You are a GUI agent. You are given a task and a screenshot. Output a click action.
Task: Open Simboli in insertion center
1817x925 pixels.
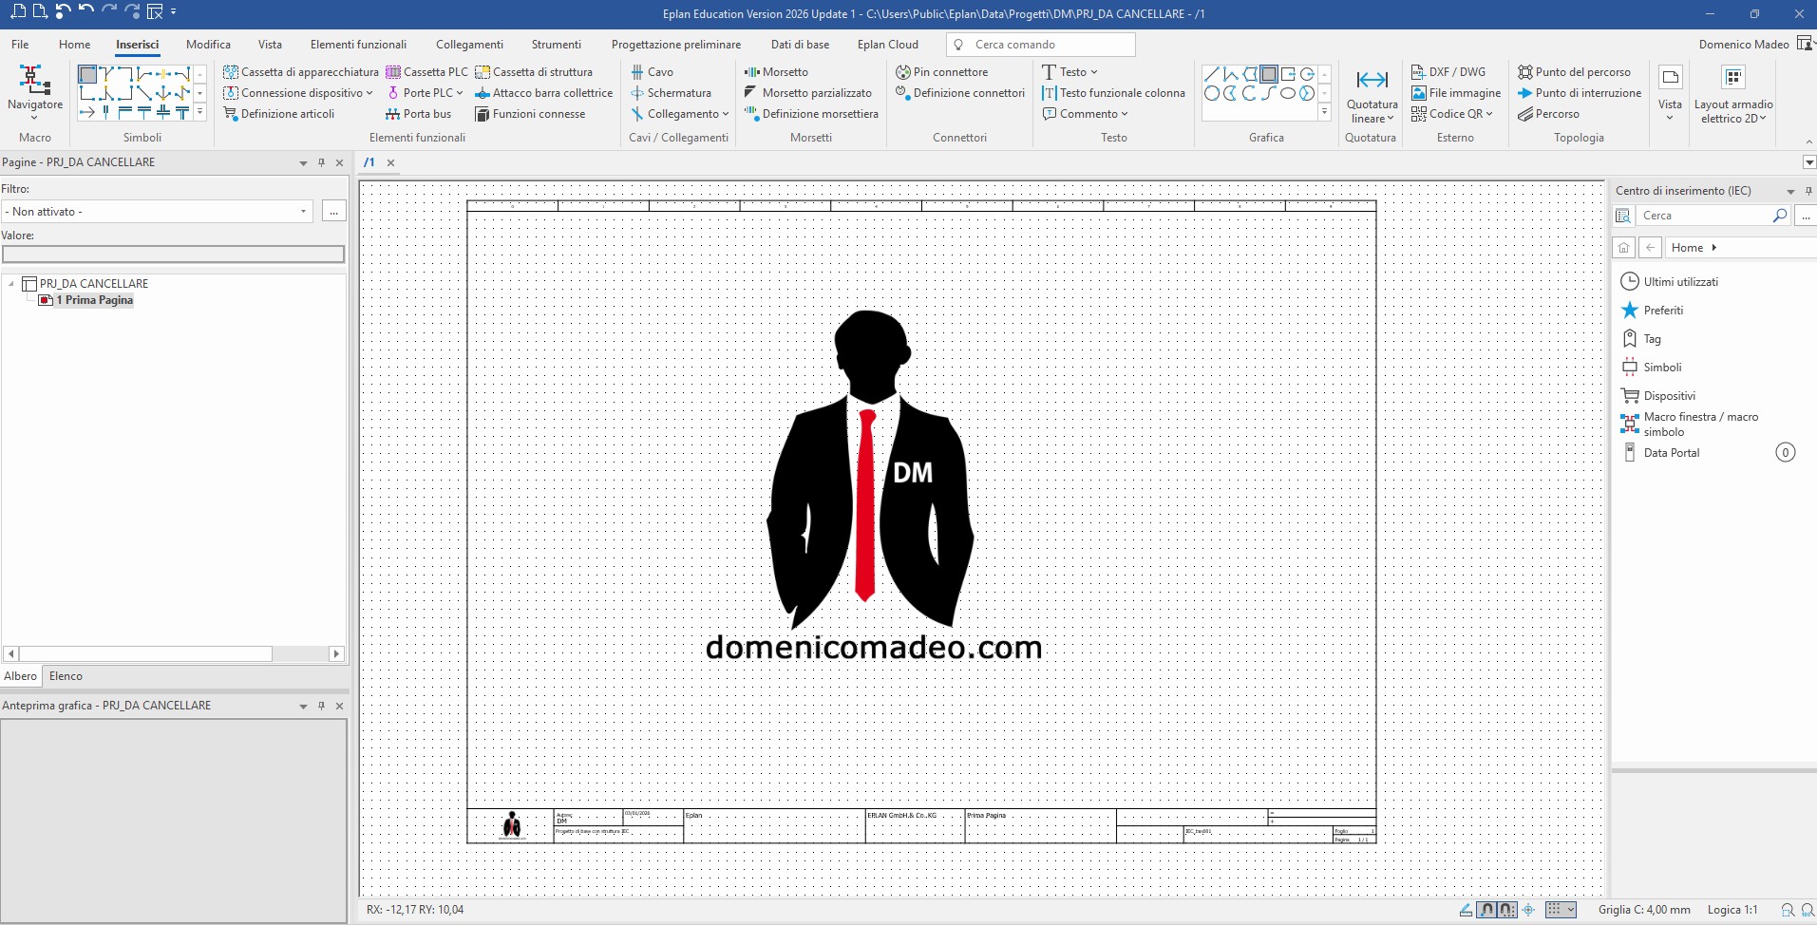tap(1662, 368)
